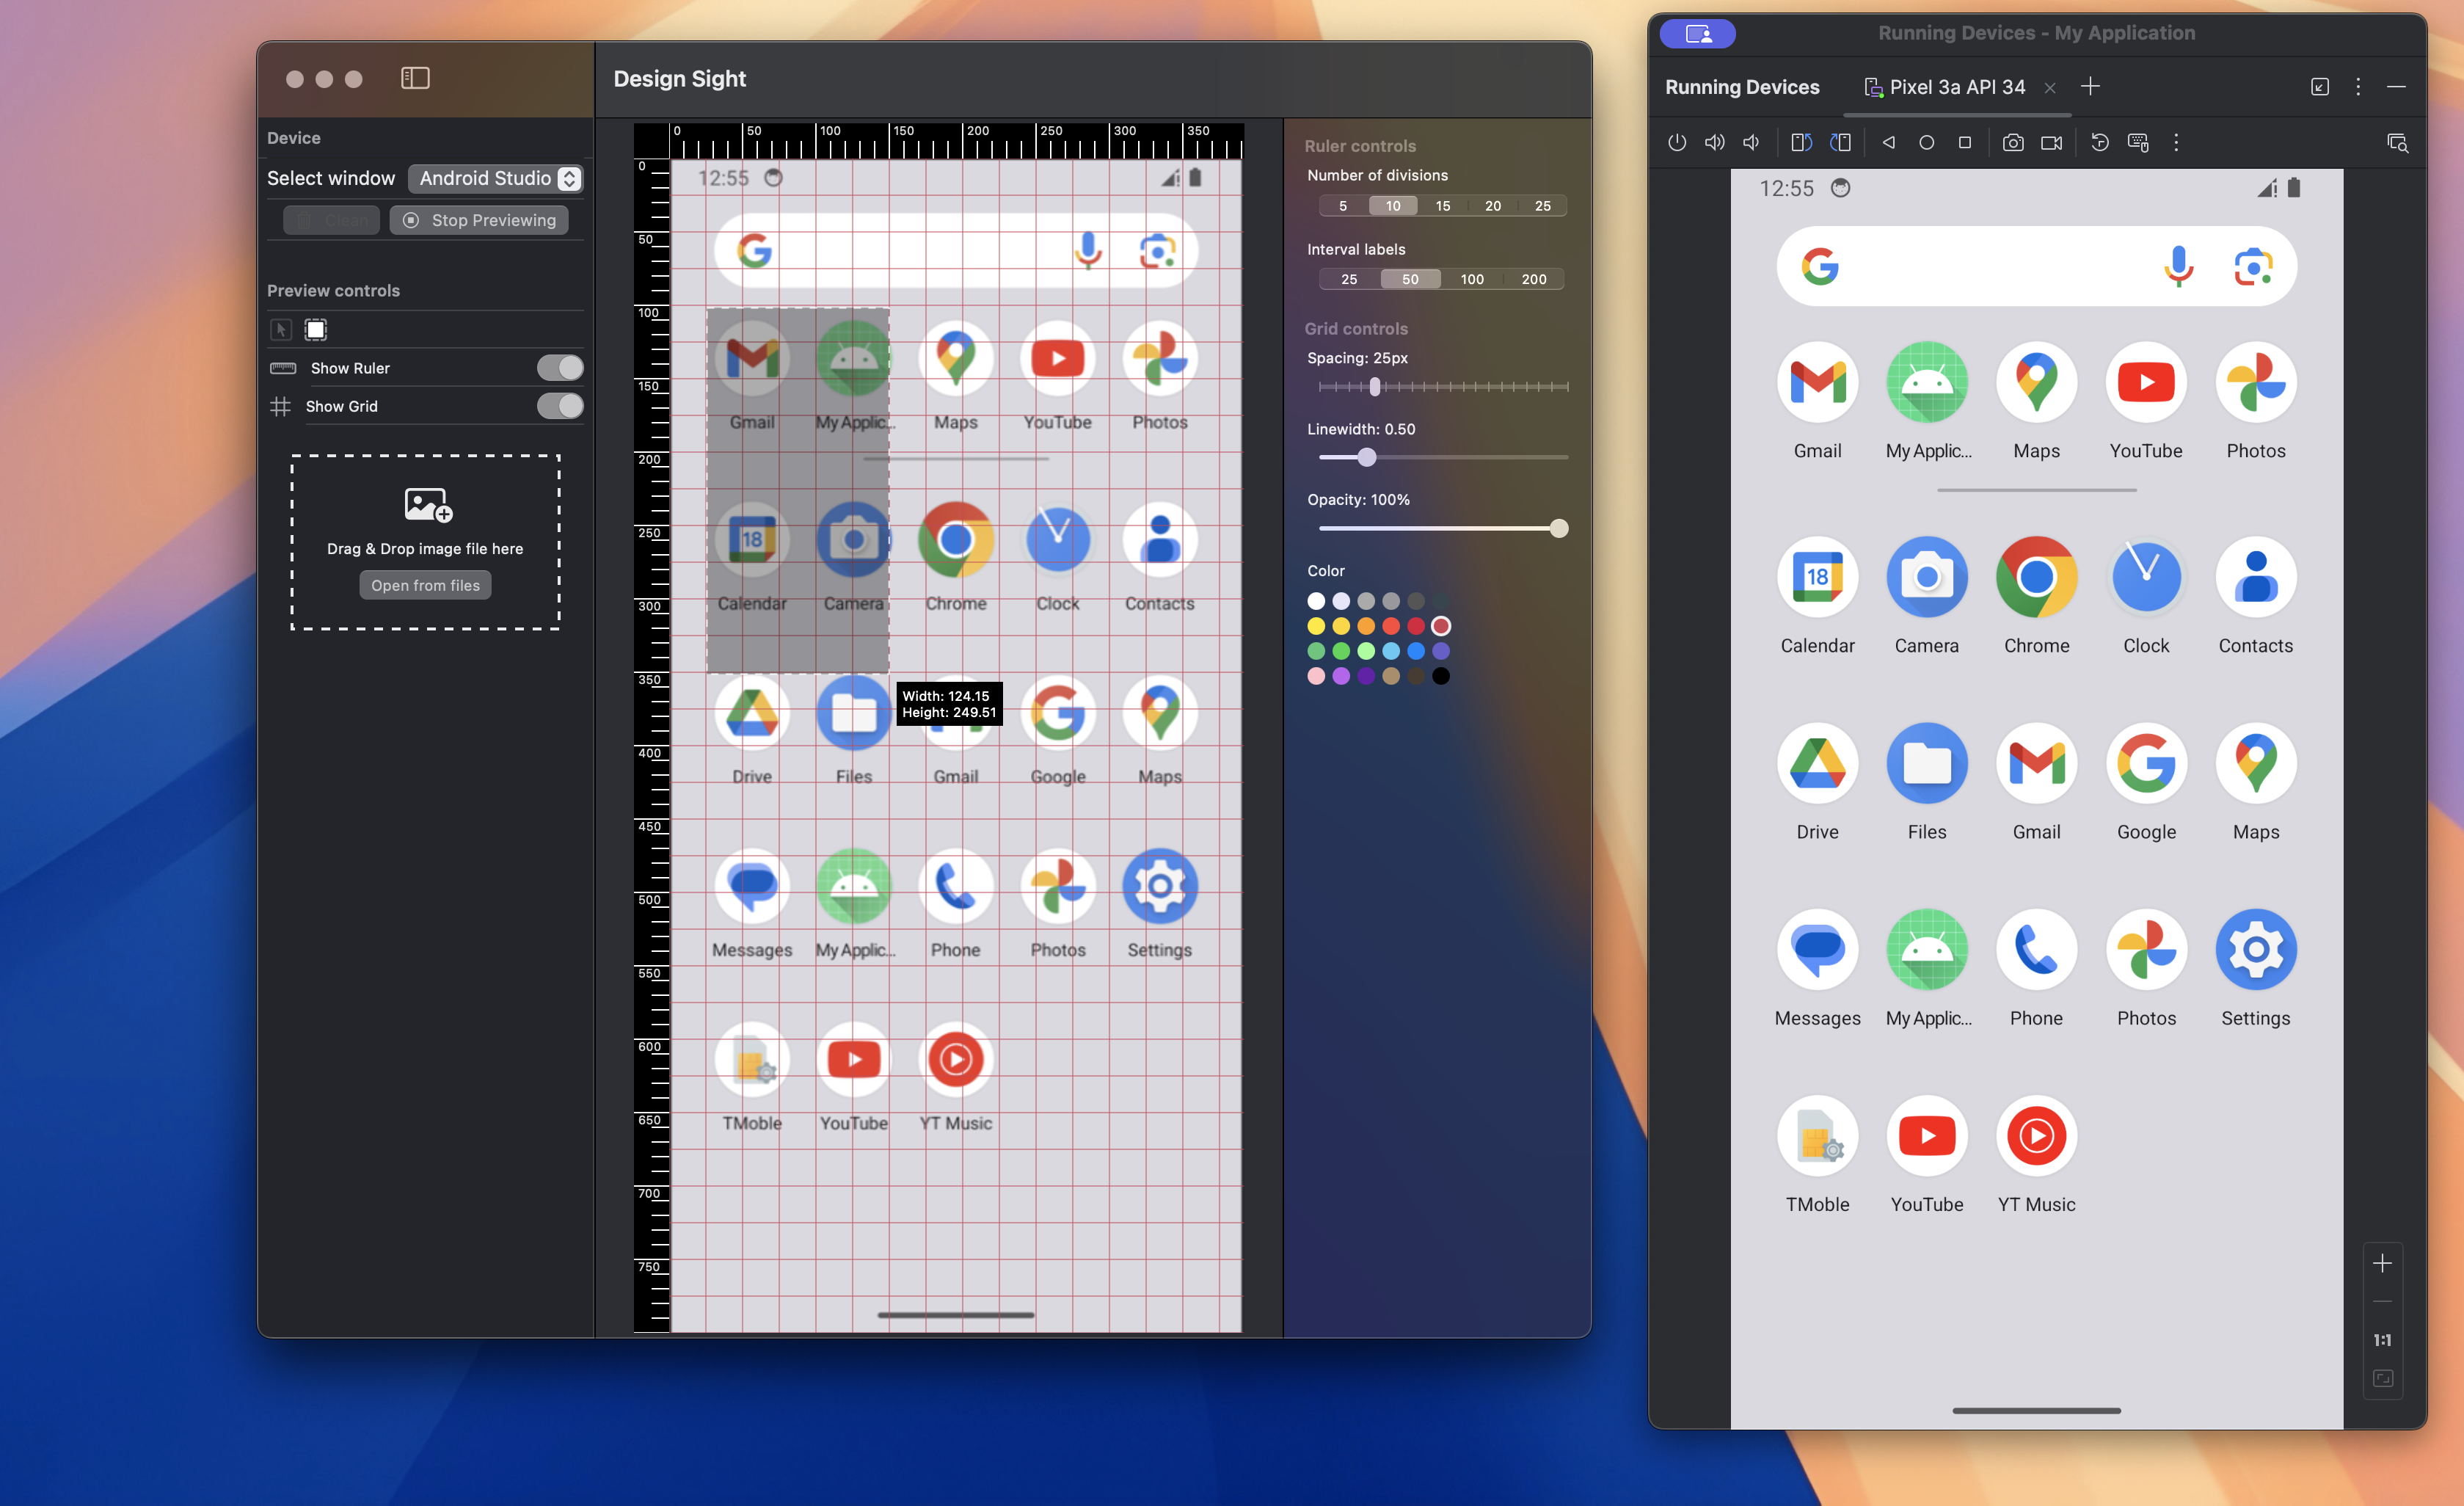Image resolution: width=2464 pixels, height=1506 pixels.
Task: Close the Pixel 3a API 34 tab
Action: point(2050,88)
